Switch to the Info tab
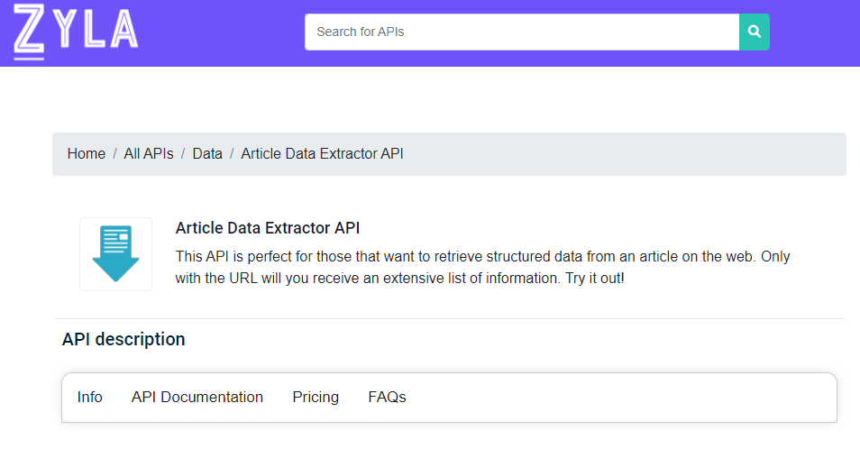 click(x=89, y=397)
